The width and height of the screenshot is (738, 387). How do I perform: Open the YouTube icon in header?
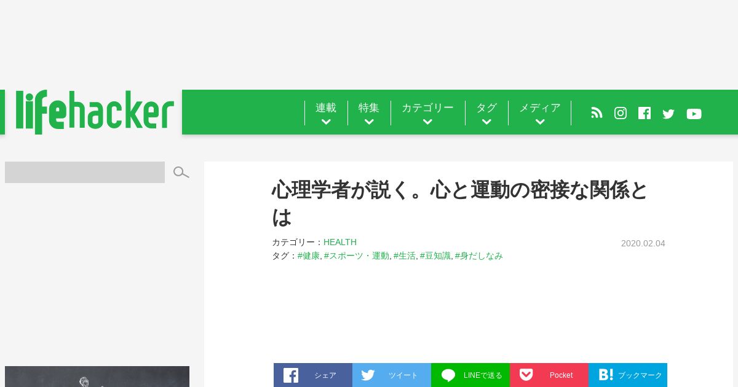pyautogui.click(x=694, y=114)
